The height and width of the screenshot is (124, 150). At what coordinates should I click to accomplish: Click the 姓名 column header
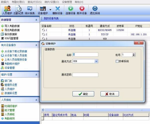tap(77, 115)
